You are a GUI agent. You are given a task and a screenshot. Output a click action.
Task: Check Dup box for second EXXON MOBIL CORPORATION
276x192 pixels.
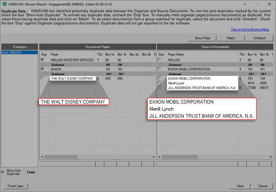pos(159,78)
